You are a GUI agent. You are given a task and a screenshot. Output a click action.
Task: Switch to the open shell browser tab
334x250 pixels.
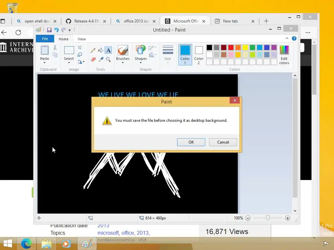click(37, 21)
